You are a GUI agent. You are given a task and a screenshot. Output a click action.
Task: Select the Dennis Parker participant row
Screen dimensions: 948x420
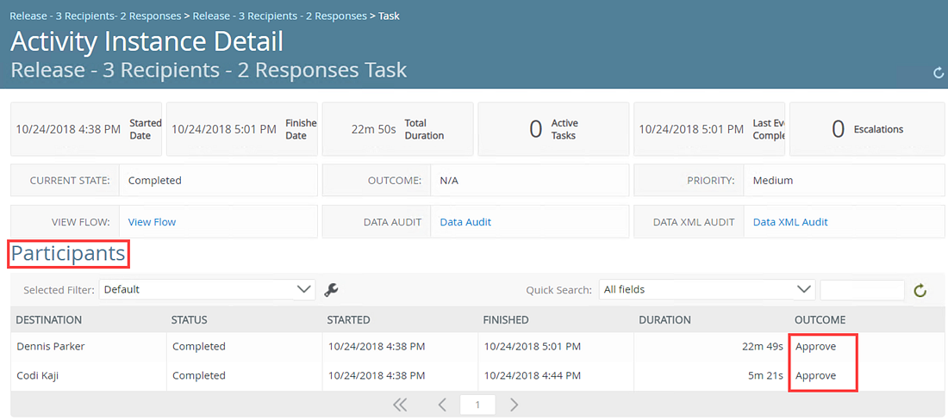pos(477,346)
